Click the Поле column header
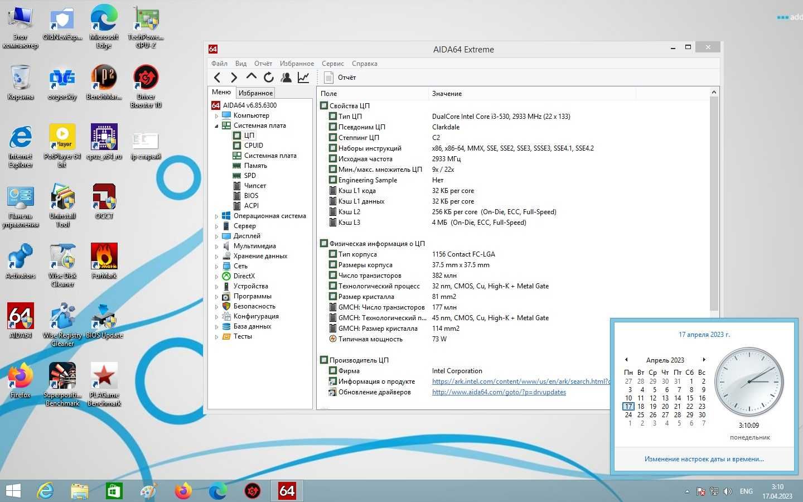The height and width of the screenshot is (502, 803). point(373,94)
